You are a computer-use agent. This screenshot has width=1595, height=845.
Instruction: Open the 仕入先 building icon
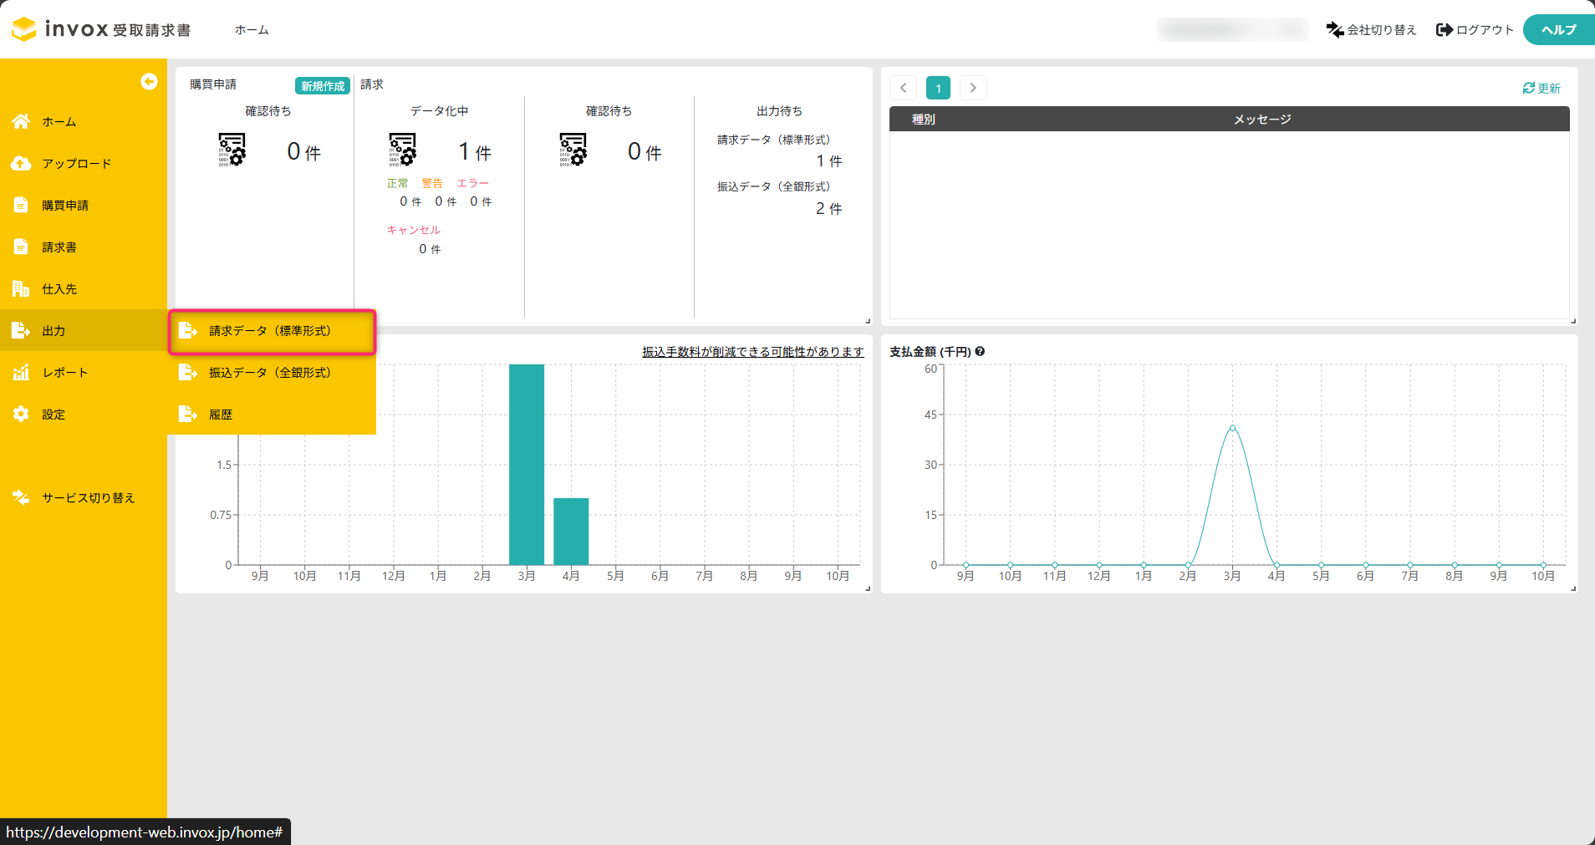click(x=21, y=288)
